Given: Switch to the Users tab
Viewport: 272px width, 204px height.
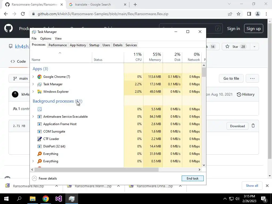Looking at the screenshot, I should (106, 45).
